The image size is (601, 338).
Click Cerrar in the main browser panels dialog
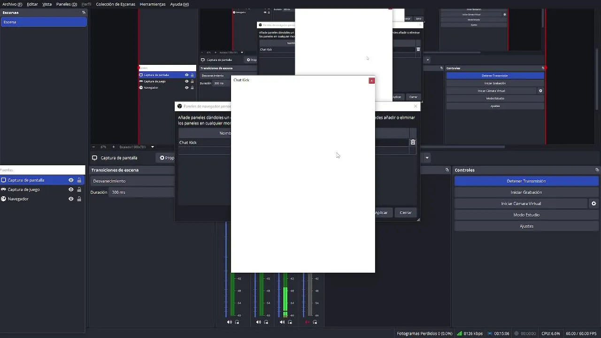tap(406, 213)
